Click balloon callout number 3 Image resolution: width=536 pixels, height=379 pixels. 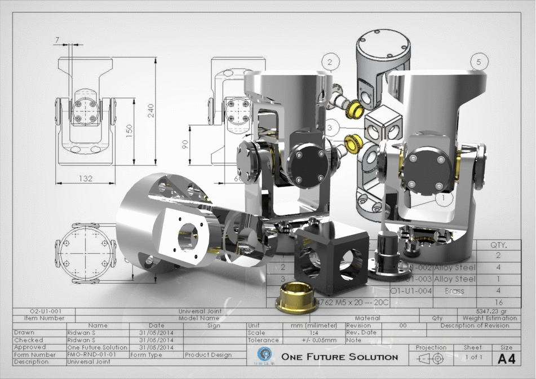pyautogui.click(x=330, y=128)
